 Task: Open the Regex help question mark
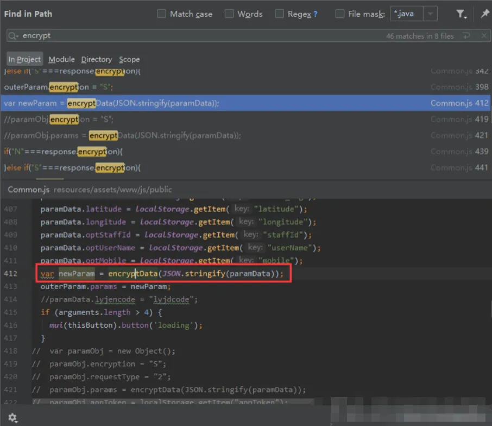(x=316, y=14)
